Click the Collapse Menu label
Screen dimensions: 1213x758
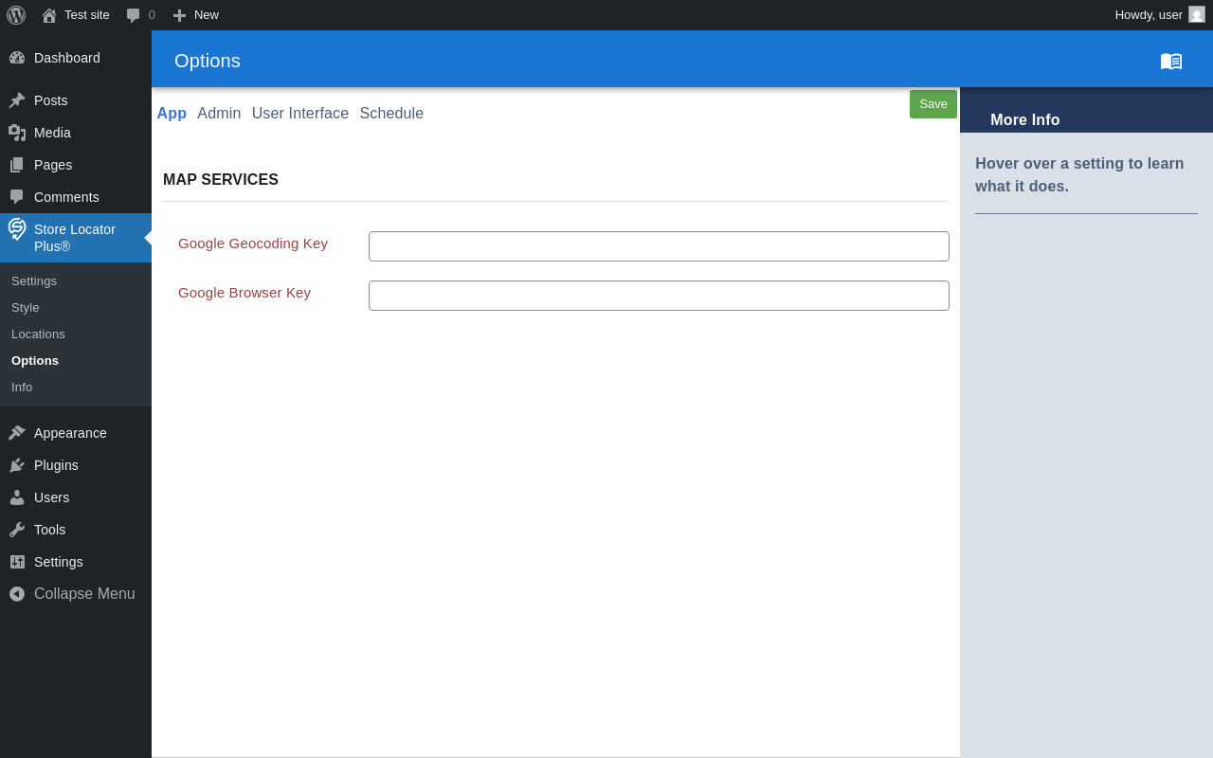click(x=84, y=594)
